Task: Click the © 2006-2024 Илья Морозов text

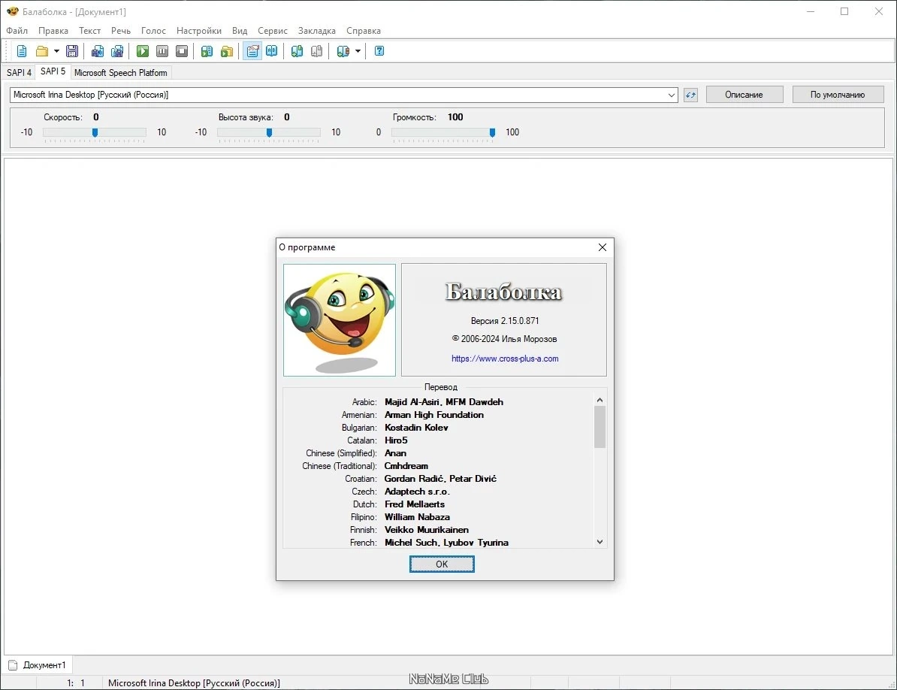Action: [x=504, y=339]
